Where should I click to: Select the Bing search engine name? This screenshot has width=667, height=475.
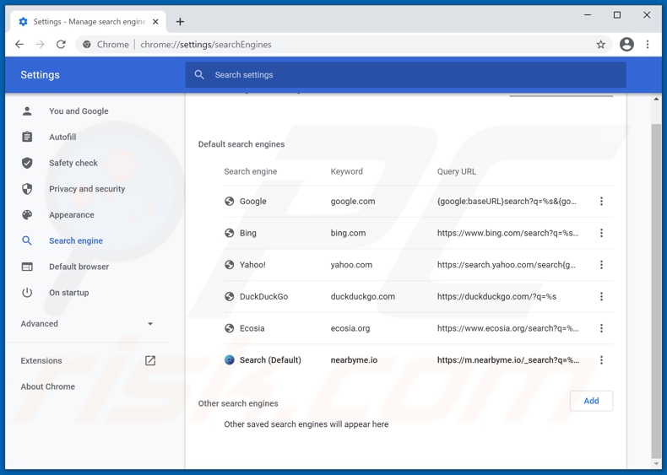point(248,233)
